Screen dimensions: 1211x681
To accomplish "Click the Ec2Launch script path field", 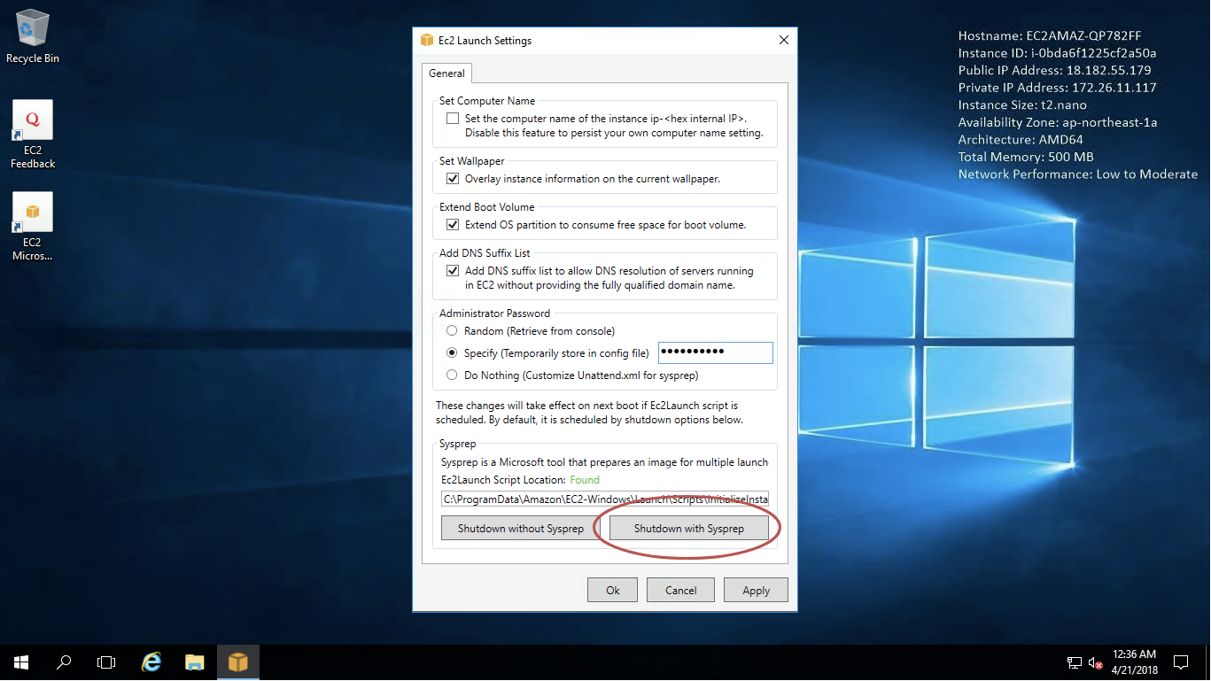I will pos(605,499).
